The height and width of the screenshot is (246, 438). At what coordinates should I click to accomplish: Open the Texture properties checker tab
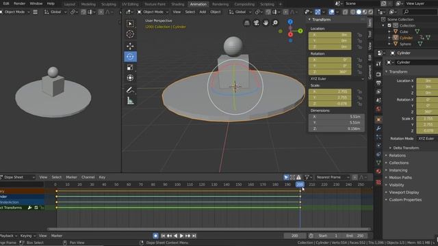[378, 182]
